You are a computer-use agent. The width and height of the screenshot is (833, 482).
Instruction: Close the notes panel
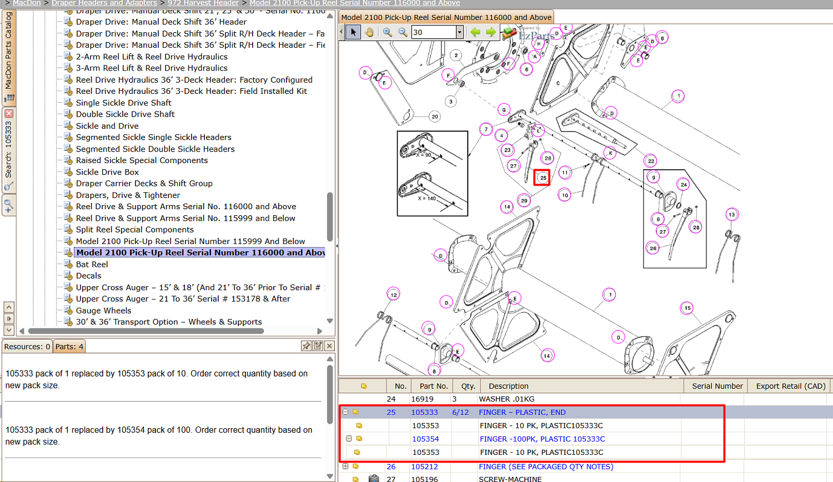click(329, 346)
